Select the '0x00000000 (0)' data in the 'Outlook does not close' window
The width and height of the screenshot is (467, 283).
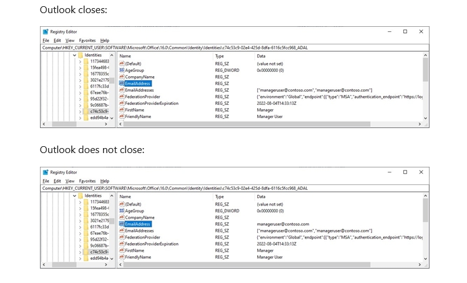[270, 211]
